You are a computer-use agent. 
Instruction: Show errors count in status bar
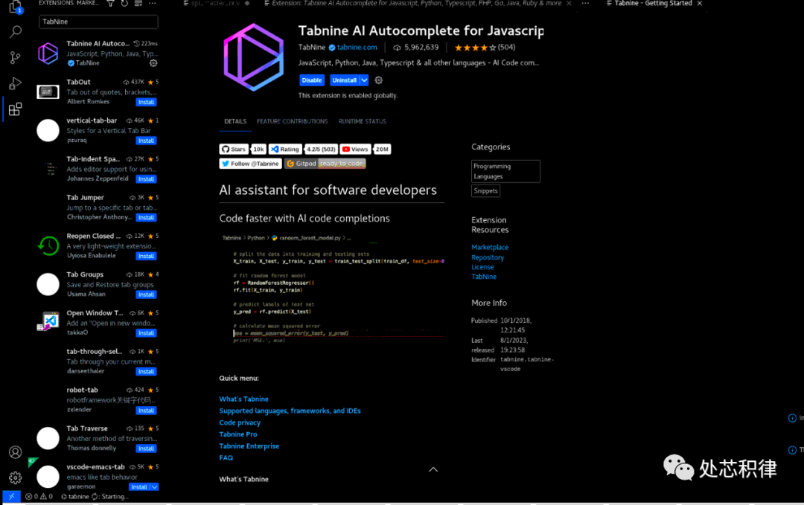[x=32, y=496]
